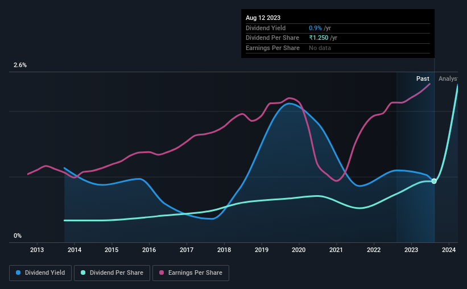Select the 2013 x-axis label
This screenshot has width=467, height=289.
37,250
